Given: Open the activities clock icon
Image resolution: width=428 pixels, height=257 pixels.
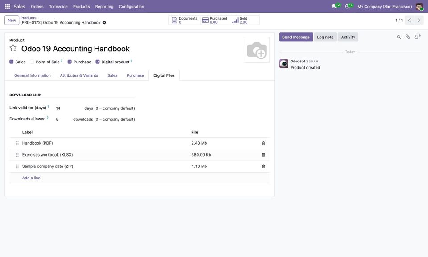Looking at the screenshot, I should [347, 6].
